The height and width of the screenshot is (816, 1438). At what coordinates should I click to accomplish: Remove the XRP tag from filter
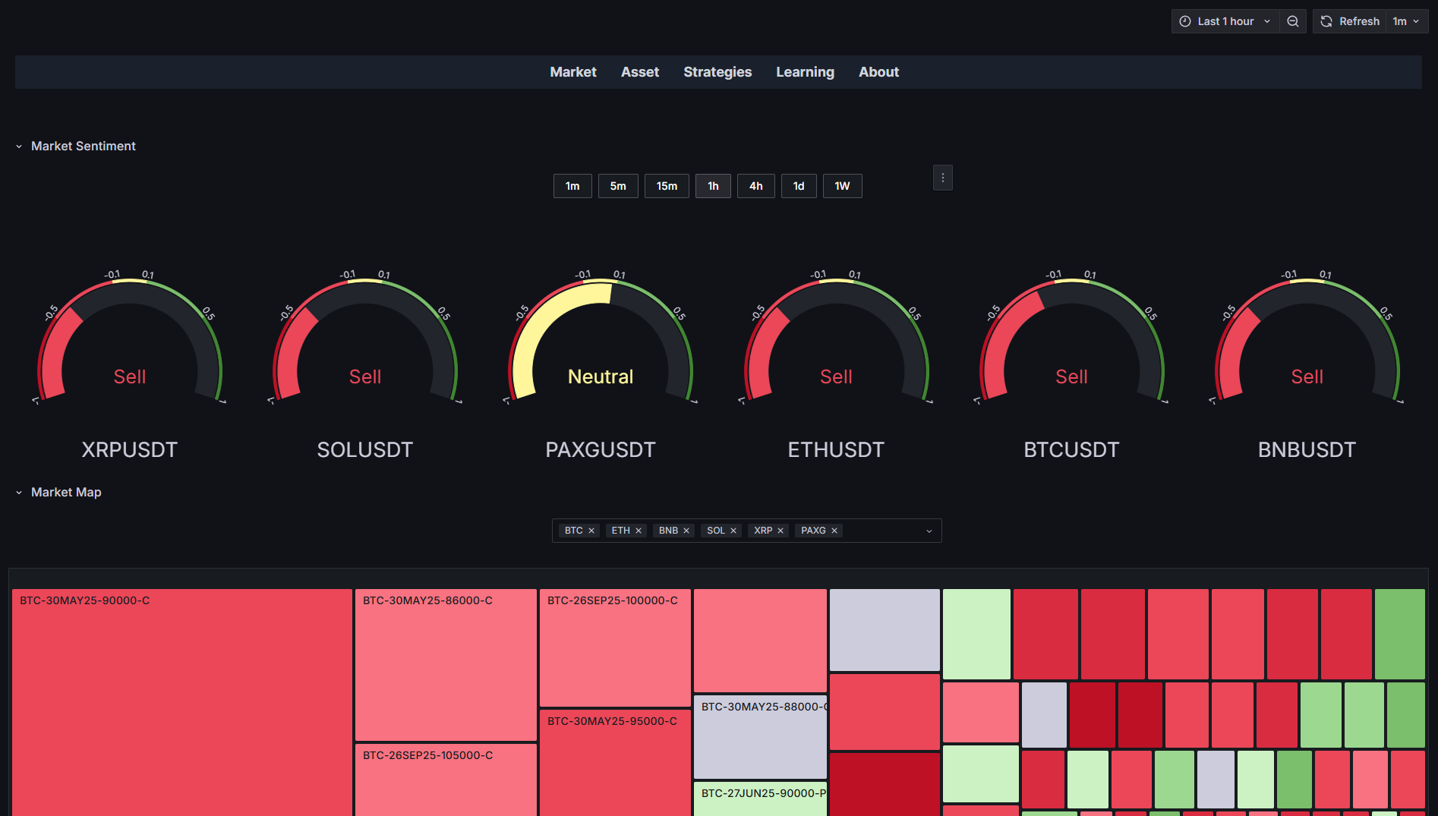coord(780,531)
